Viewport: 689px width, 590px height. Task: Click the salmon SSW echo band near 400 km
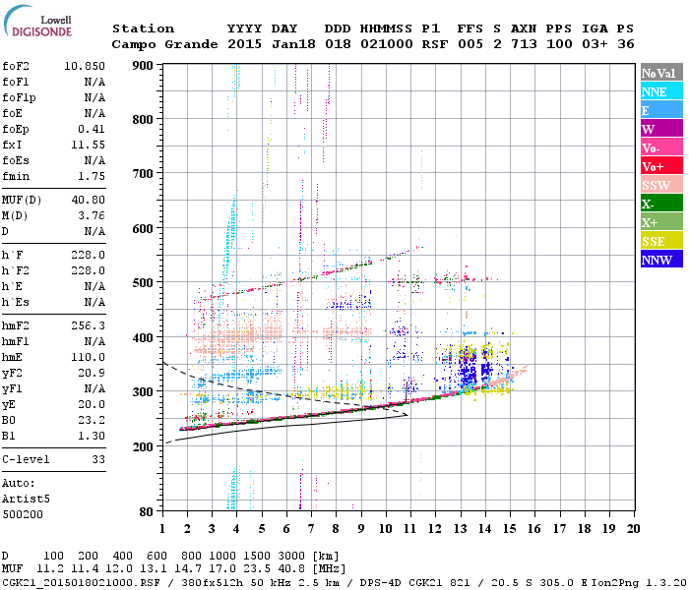coord(239,336)
